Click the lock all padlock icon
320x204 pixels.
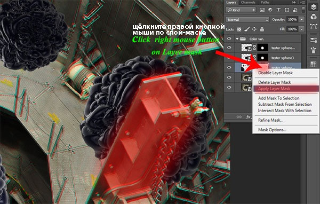[x=262, y=29]
